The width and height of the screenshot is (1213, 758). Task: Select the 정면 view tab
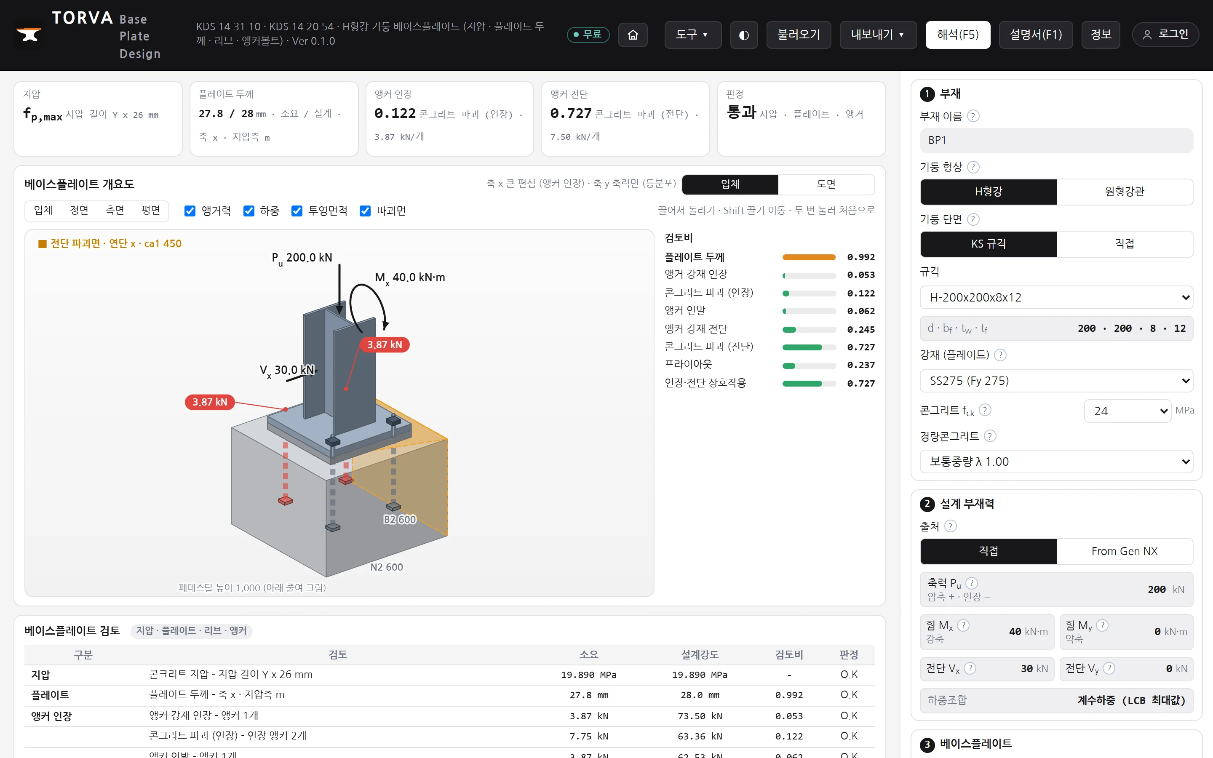(x=79, y=211)
